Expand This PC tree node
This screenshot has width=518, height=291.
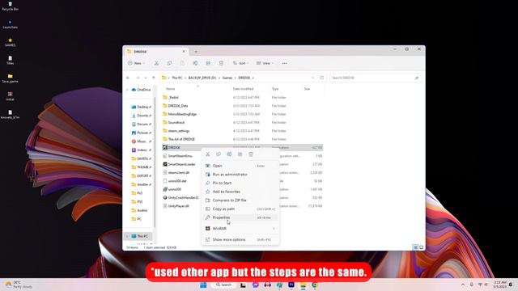127,236
